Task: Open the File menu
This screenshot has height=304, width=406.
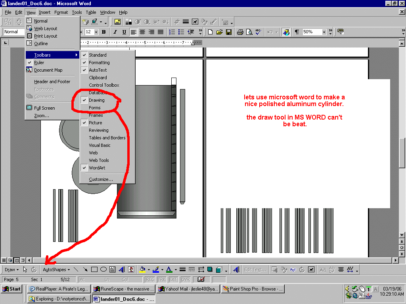Action: (x=8, y=12)
